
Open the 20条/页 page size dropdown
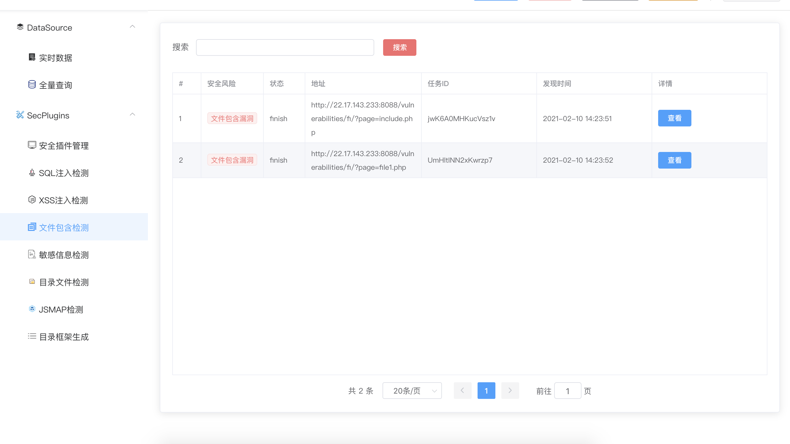(412, 391)
